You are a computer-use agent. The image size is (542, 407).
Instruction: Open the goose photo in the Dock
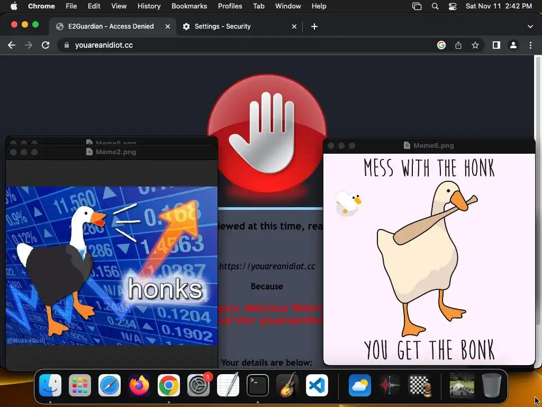click(x=462, y=385)
